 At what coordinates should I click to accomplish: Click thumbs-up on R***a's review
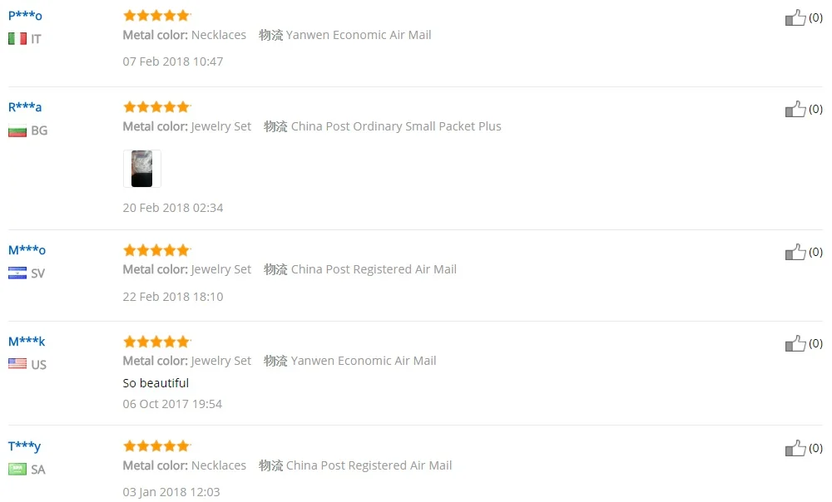tap(795, 109)
